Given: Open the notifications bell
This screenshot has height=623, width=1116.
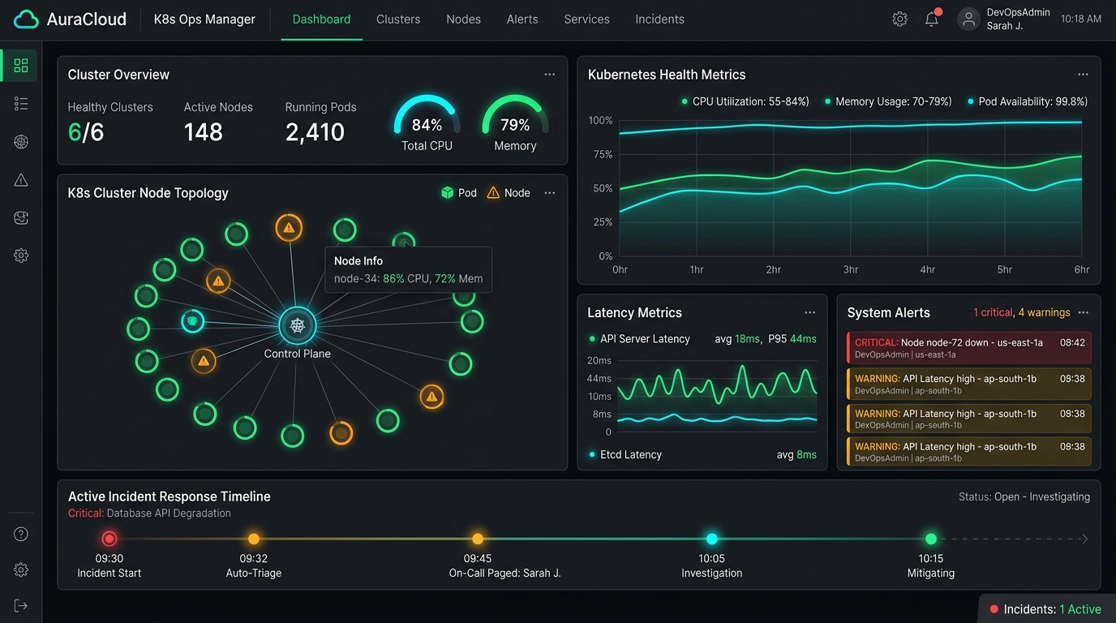Looking at the screenshot, I should [933, 19].
